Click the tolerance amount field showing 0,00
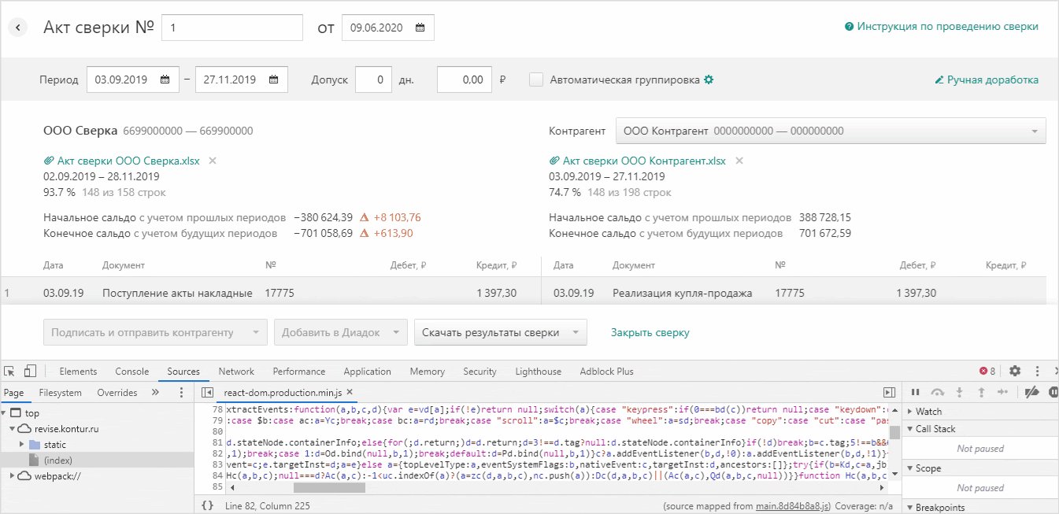The width and height of the screenshot is (1059, 514). tap(465, 80)
